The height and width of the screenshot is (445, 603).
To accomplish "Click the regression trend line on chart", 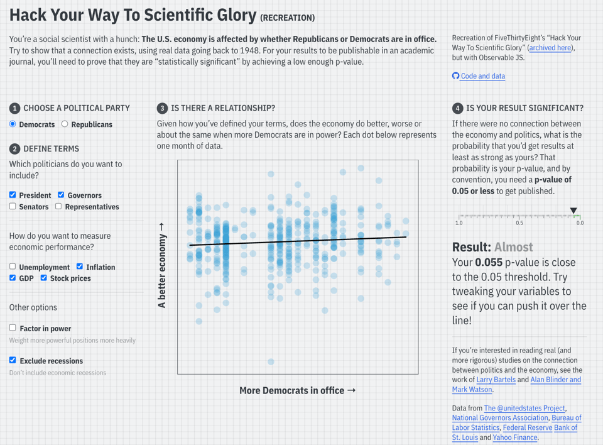I will click(x=298, y=241).
